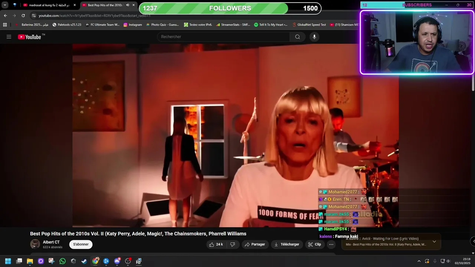Open Task View in the taskbar

[19, 261]
